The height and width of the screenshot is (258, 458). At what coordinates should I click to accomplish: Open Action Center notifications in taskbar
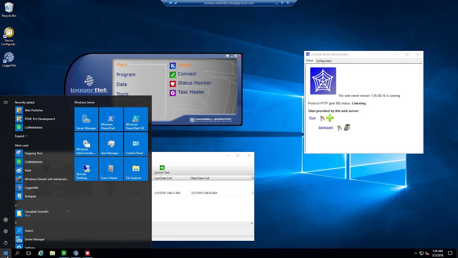[x=450, y=253]
